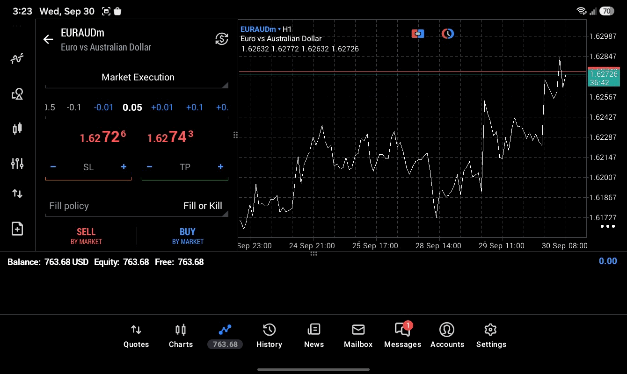Expand the Market Execution order type dropdown
627x374 pixels.
pos(137,78)
